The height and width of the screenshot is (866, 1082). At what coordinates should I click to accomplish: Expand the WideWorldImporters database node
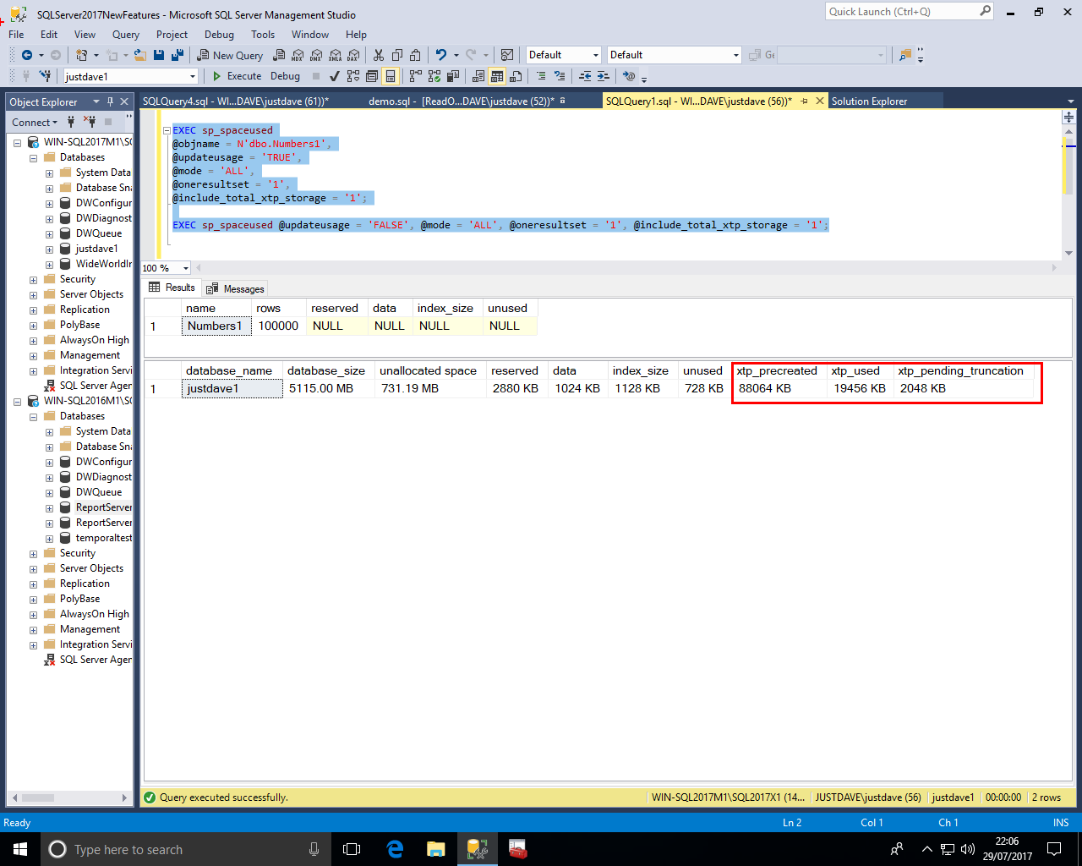[x=49, y=264]
